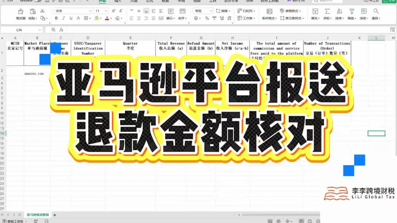Add a new sheet with the plus button
This screenshot has height=223, width=397.
click(x=55, y=215)
